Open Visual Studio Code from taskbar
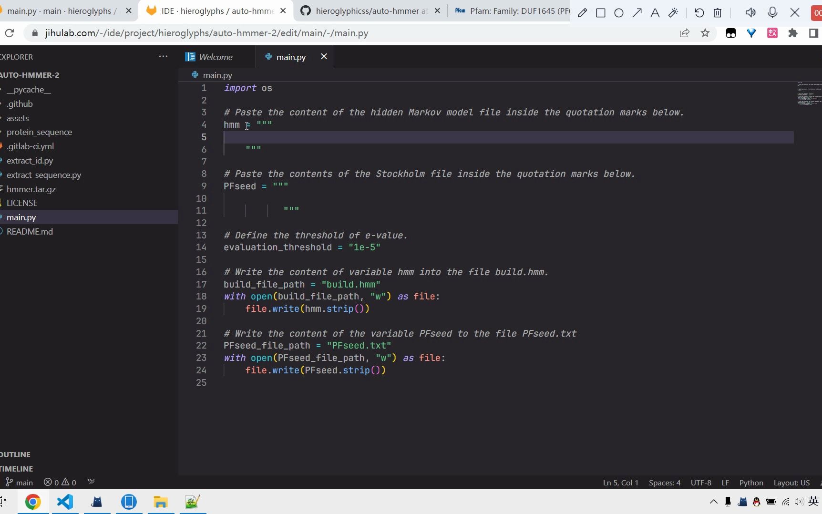This screenshot has height=514, width=822. pyautogui.click(x=65, y=502)
